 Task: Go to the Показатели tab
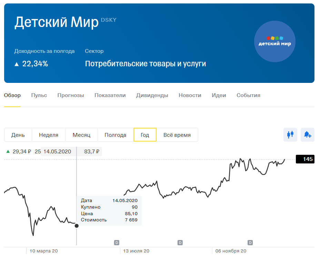click(110, 95)
